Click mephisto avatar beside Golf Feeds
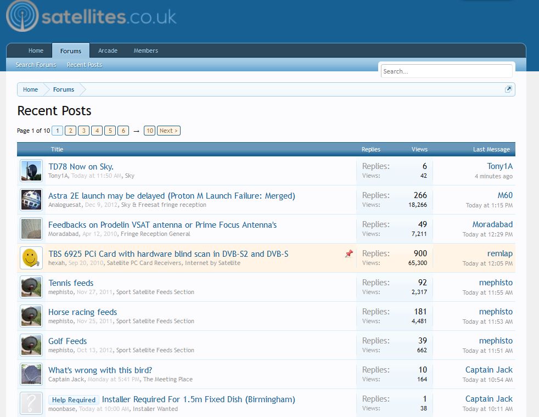Screen dimensions: 539x417 31,345
